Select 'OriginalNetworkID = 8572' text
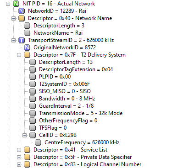Viewport: 194px width, 168px height. click(x=65, y=47)
